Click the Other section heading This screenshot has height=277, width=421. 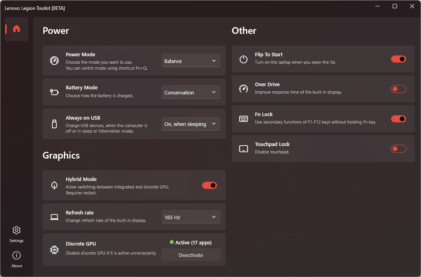tap(244, 31)
